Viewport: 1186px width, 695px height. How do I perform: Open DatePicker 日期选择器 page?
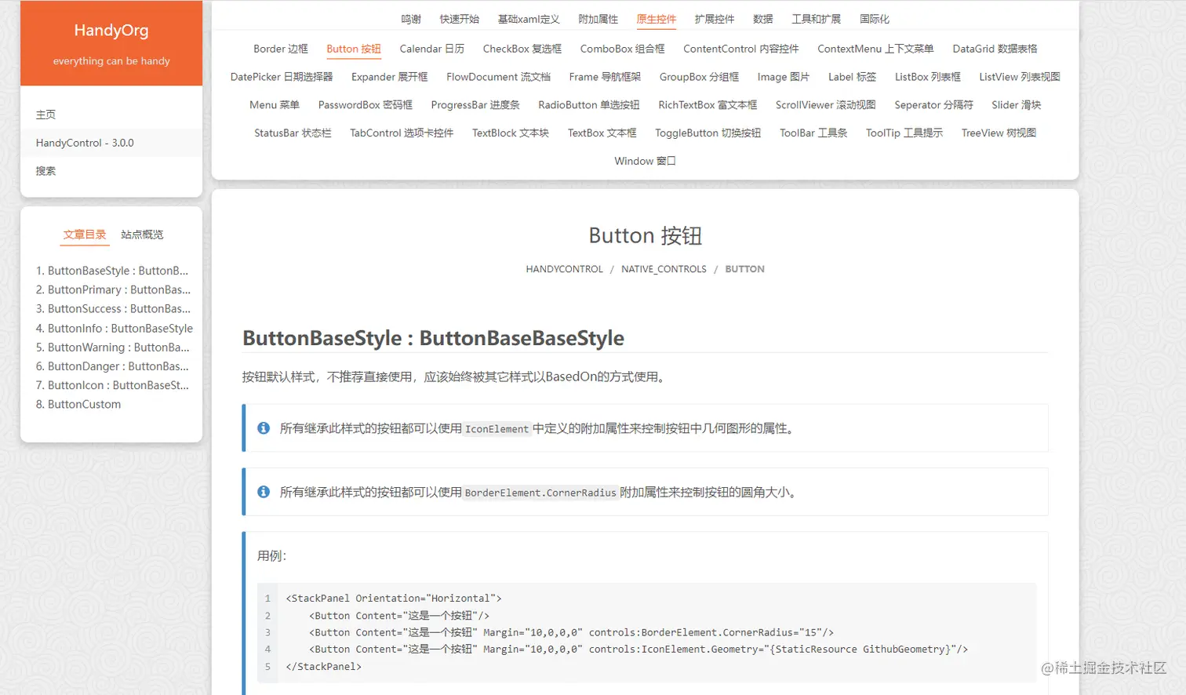point(282,77)
